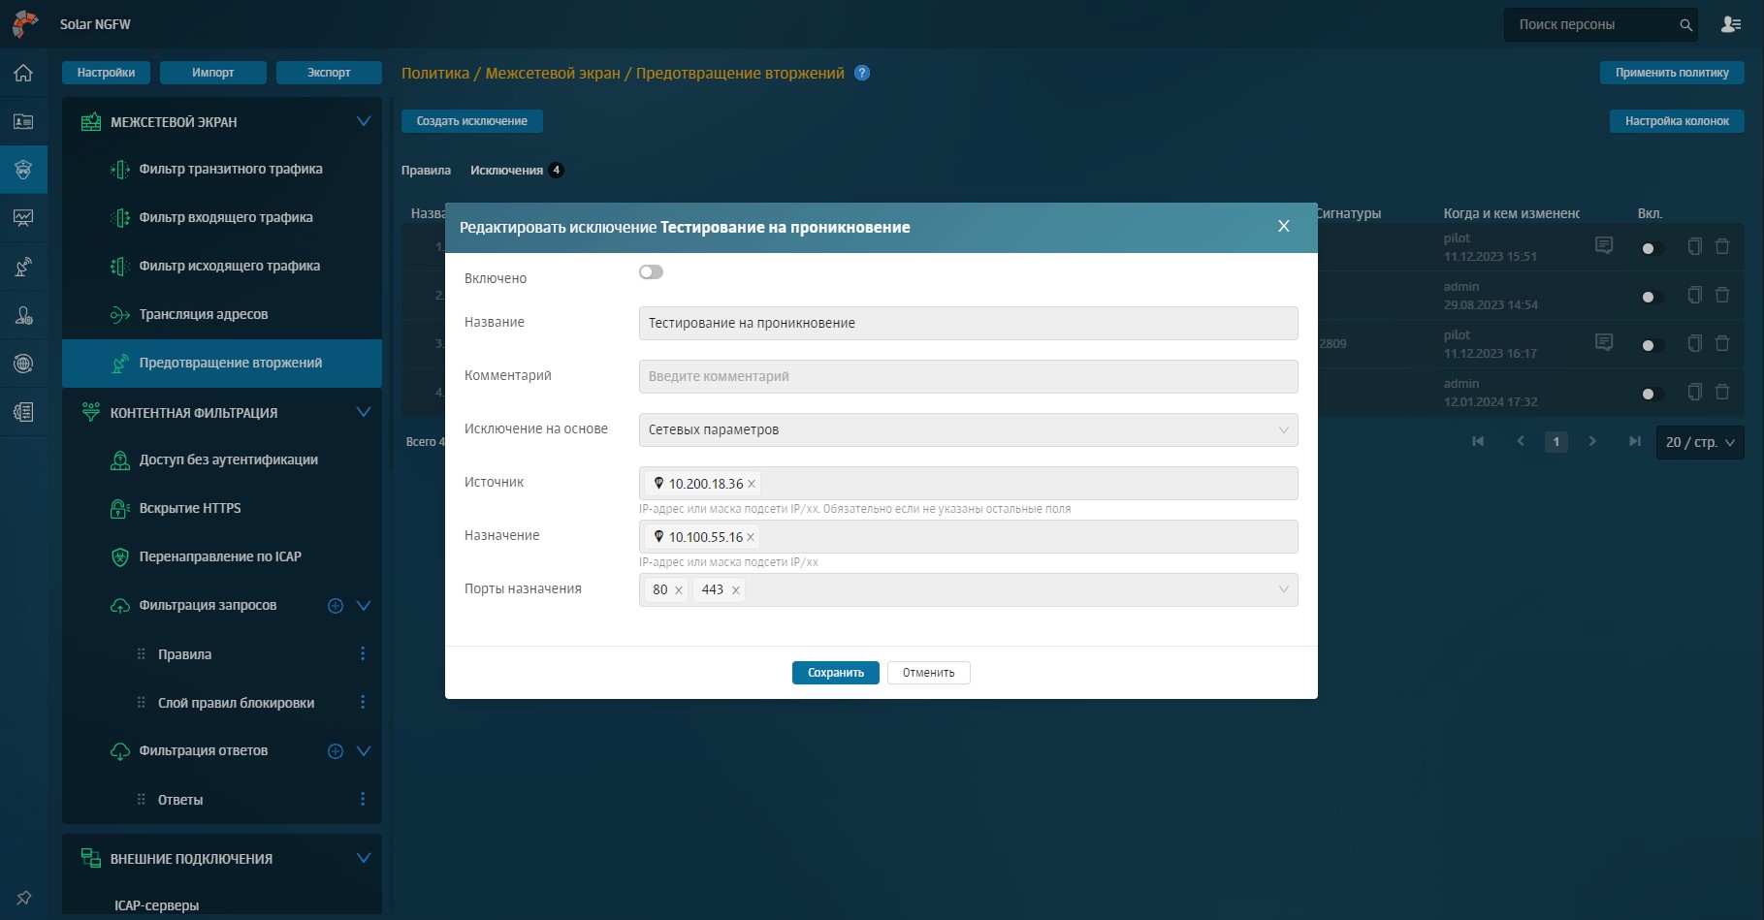Open the help question mark icon

click(862, 73)
